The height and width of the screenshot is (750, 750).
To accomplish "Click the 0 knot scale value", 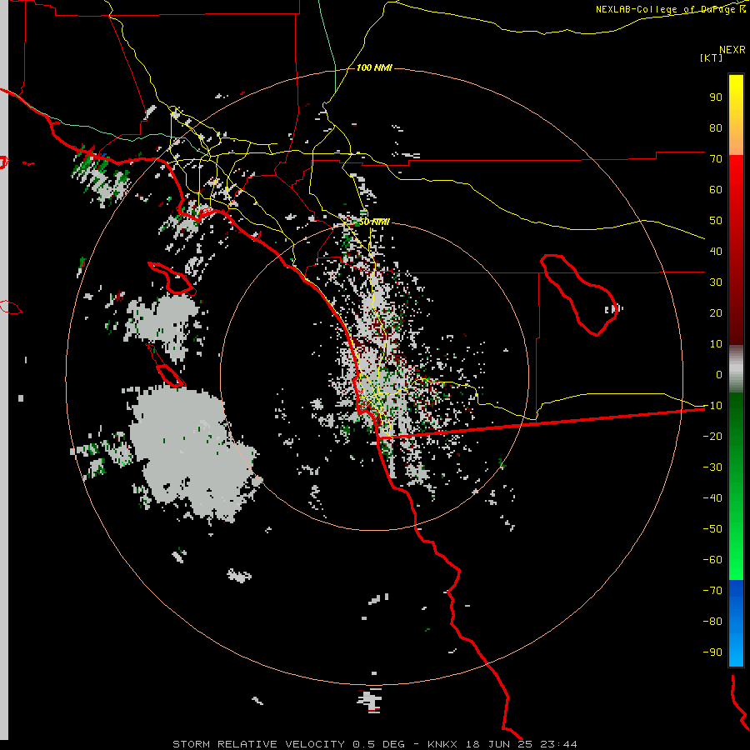I will click(x=719, y=374).
